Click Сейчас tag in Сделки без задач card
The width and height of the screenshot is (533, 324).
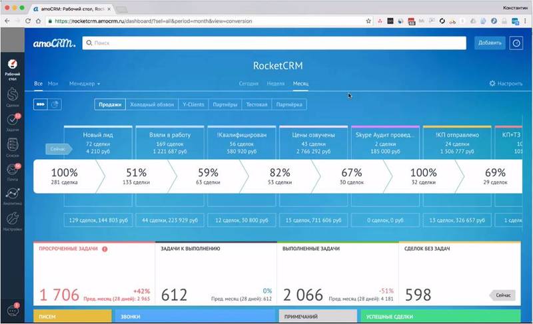pyautogui.click(x=503, y=294)
